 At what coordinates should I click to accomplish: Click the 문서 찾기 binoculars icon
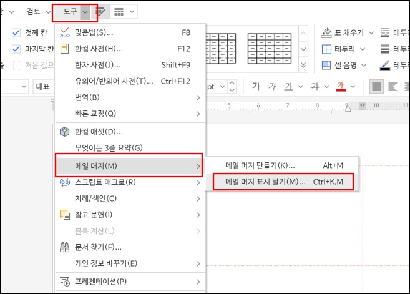pos(64,247)
